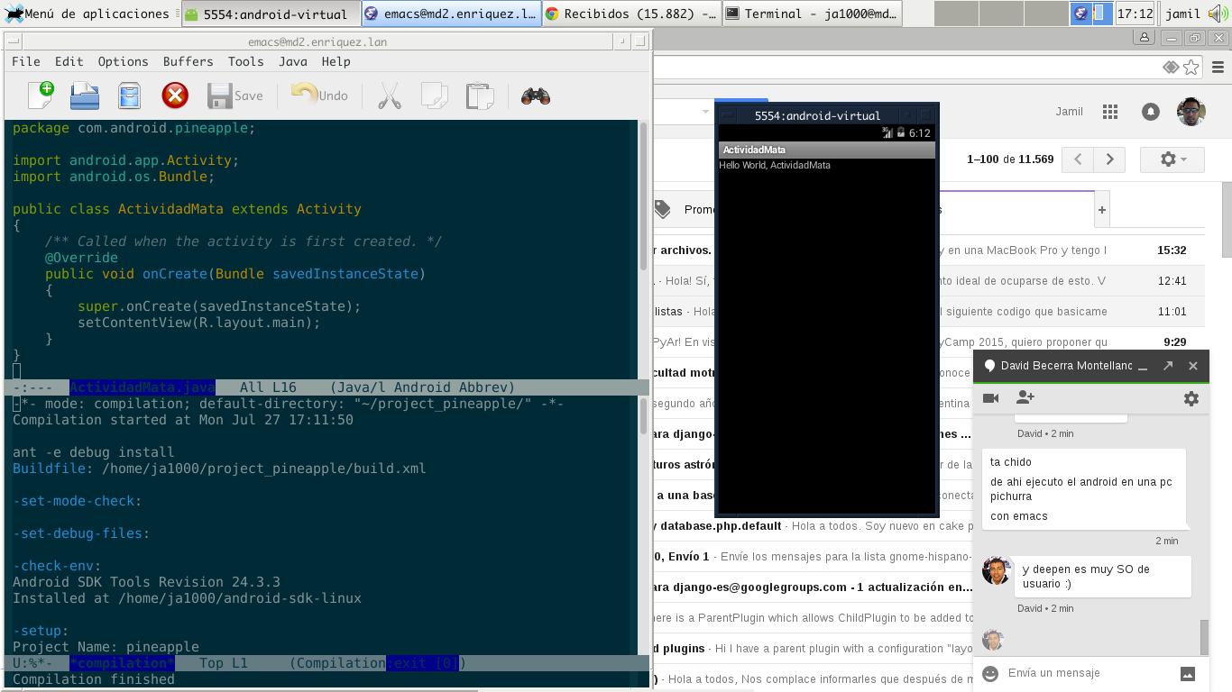Click the Paste clipboard icon in Emacs
The height and width of the screenshot is (692, 1232).
click(480, 96)
